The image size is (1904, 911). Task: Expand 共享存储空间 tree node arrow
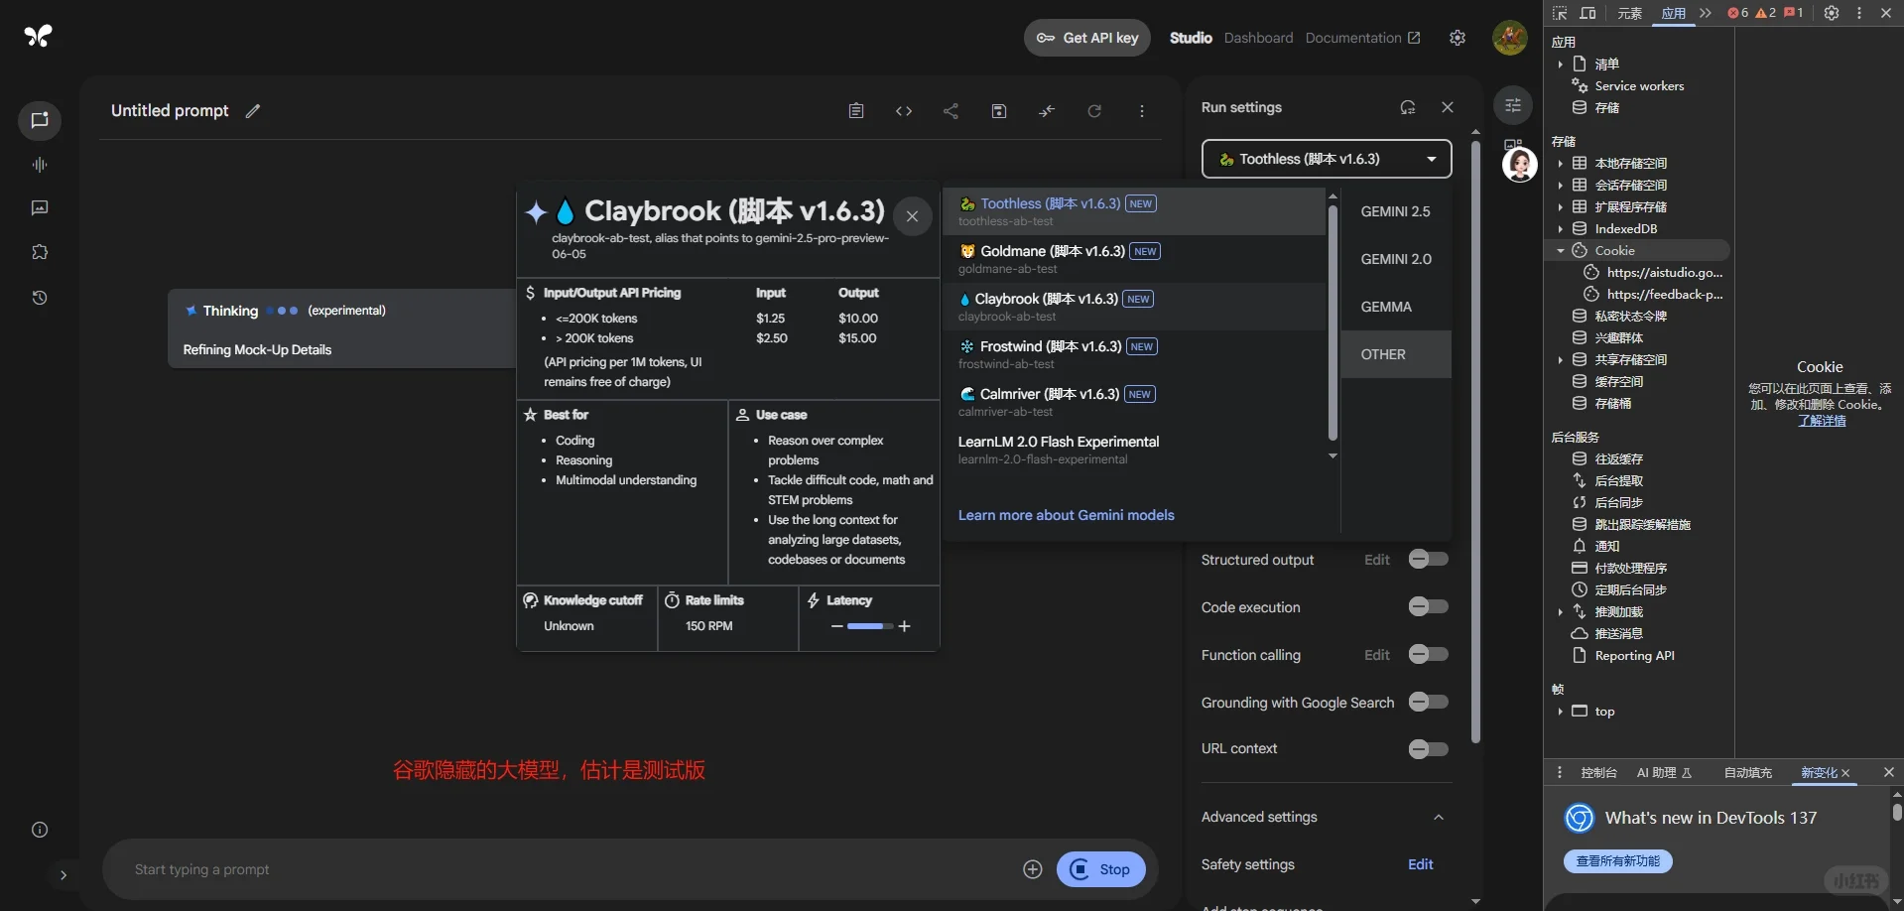(x=1561, y=360)
